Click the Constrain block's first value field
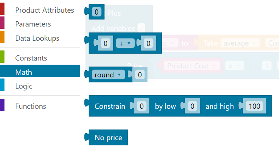The image size is (279, 154). [x=142, y=106]
